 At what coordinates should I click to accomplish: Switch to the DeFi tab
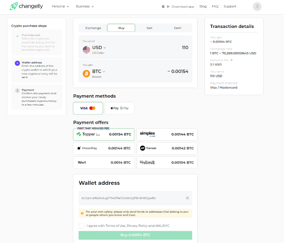[177, 28]
